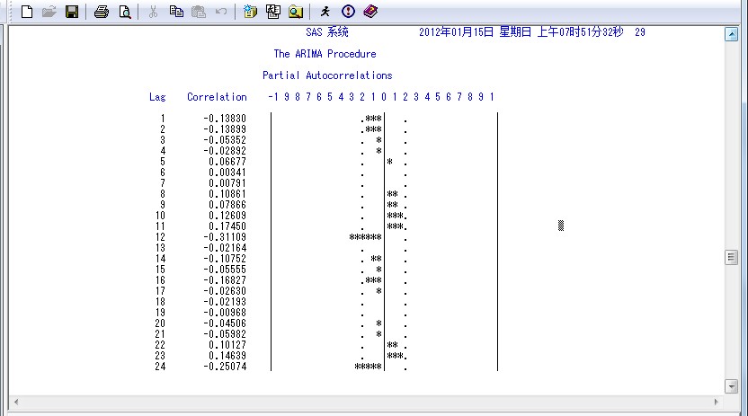This screenshot has width=748, height=416.
Task: Paste from the clipboard
Action: coord(199,12)
